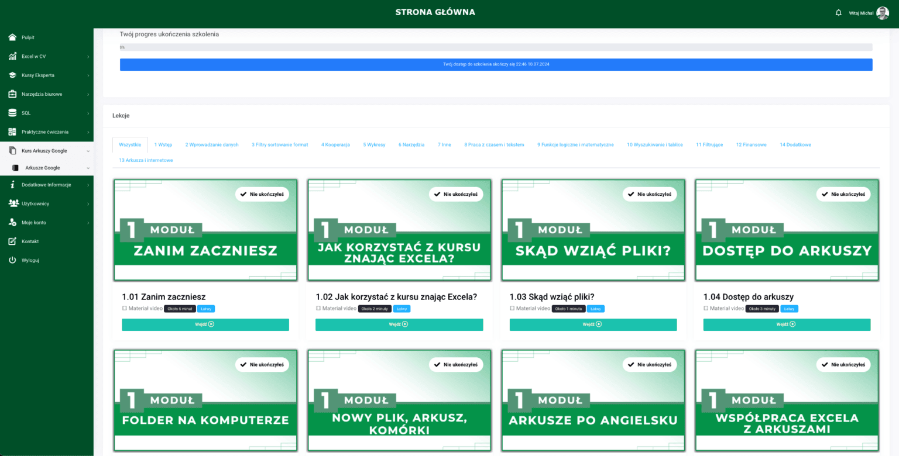Click the Kontakt edit icon
The image size is (899, 456).
(12, 241)
